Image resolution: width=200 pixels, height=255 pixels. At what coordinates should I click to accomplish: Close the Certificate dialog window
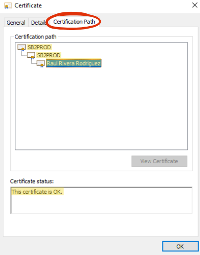coord(195,5)
